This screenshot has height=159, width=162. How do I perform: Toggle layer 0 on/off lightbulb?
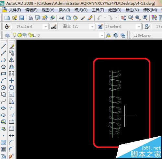pos(14,35)
